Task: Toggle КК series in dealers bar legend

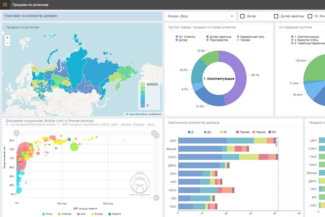Action: pyautogui.click(x=223, y=132)
